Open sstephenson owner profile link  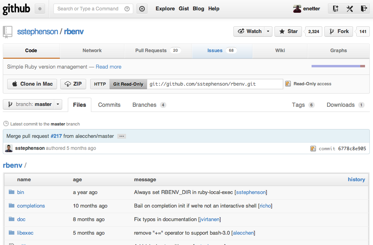point(37,31)
